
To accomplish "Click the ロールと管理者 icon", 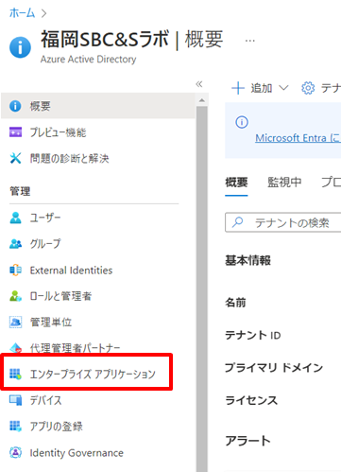I will (15, 296).
